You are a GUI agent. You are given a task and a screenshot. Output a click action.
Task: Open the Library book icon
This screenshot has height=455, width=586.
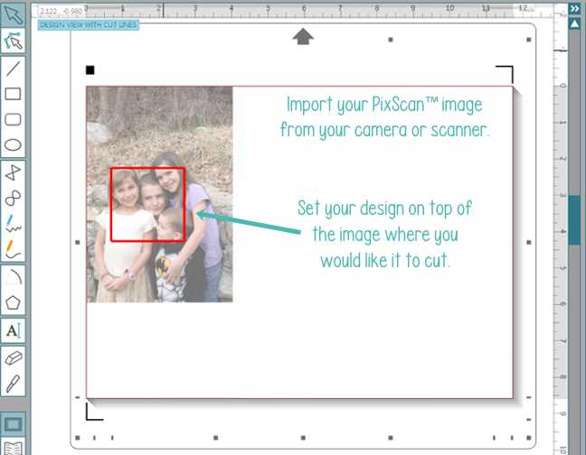[x=13, y=447]
